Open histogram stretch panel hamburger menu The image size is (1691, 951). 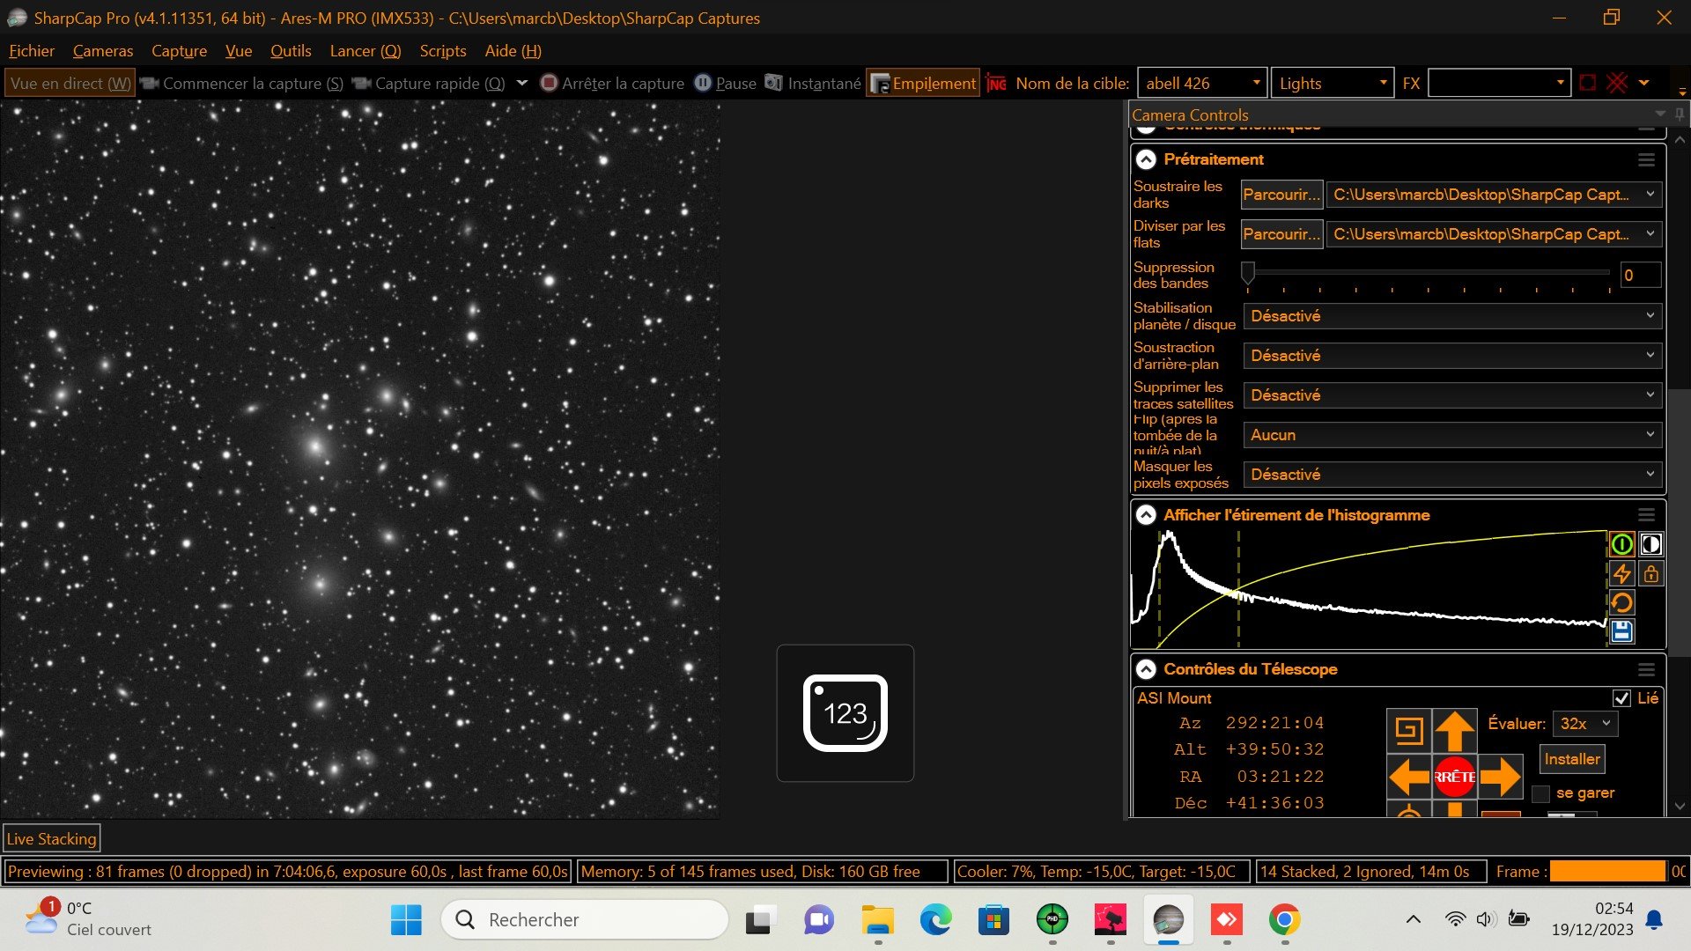click(x=1646, y=515)
